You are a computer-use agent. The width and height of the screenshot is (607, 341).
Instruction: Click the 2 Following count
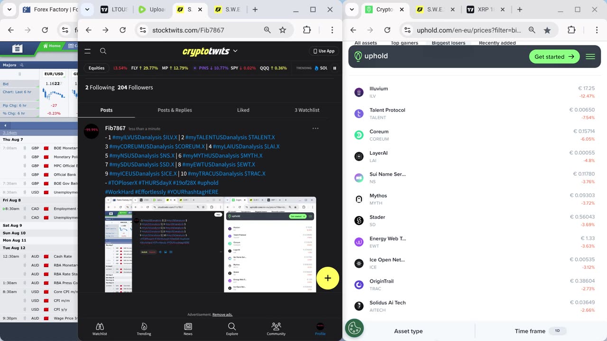(x=100, y=87)
